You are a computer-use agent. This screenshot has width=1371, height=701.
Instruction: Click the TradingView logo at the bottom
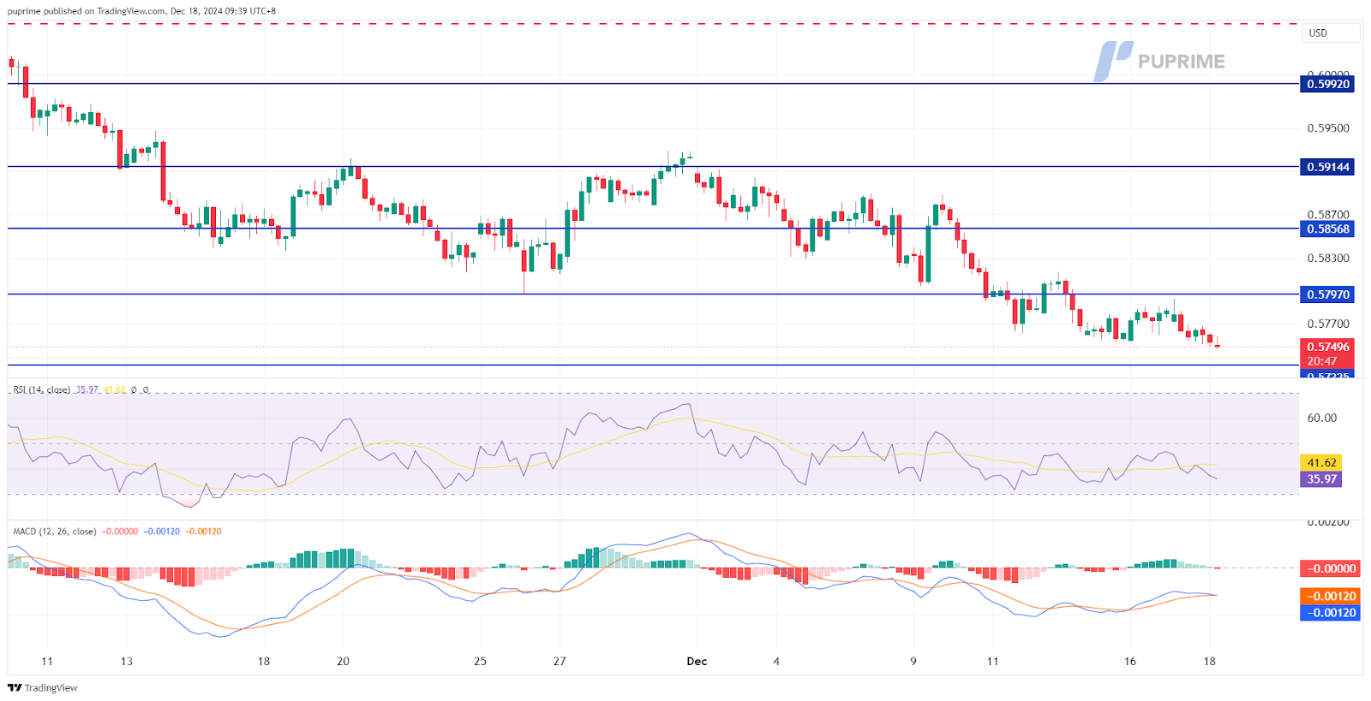pos(43,687)
